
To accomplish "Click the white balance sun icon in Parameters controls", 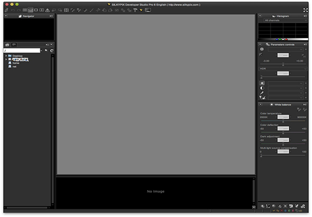I will 262,83.
